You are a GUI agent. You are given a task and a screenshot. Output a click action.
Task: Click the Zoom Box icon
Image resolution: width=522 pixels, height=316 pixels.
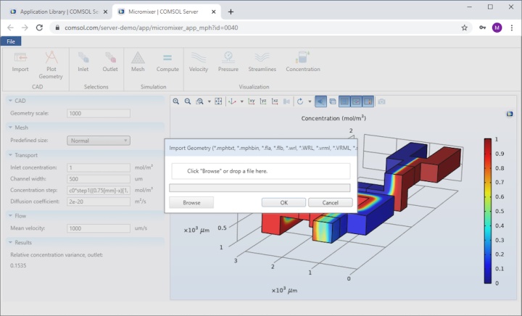pyautogui.click(x=200, y=101)
